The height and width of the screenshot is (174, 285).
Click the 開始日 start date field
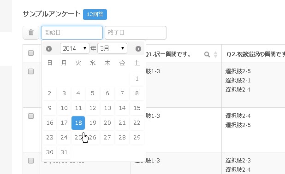pos(72,33)
